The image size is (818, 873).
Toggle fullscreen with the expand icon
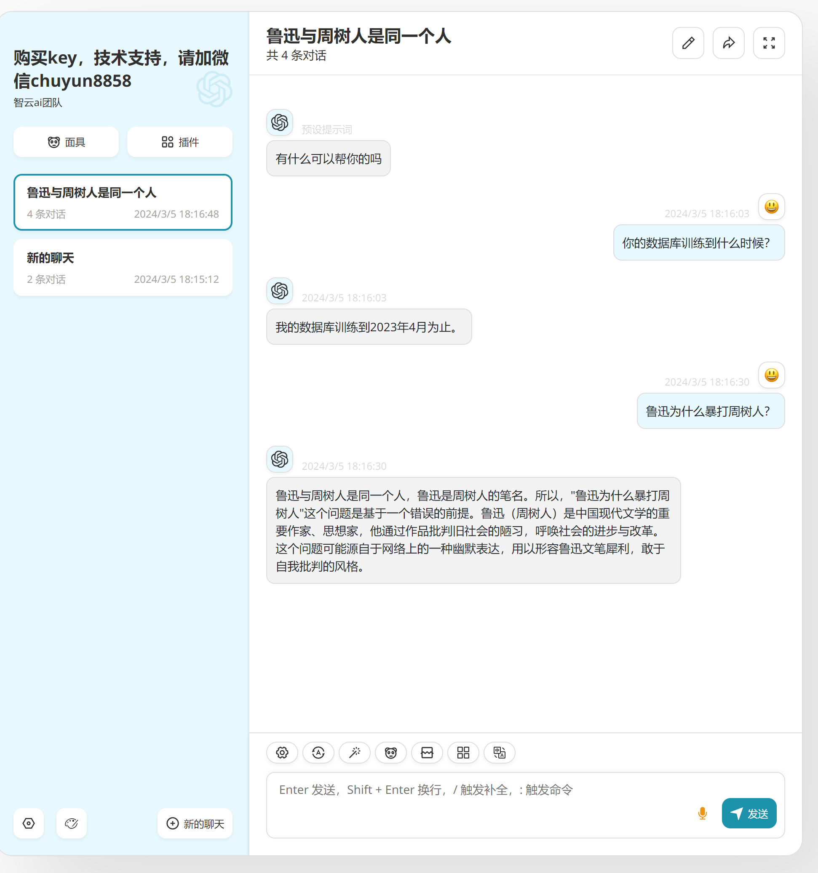click(769, 43)
